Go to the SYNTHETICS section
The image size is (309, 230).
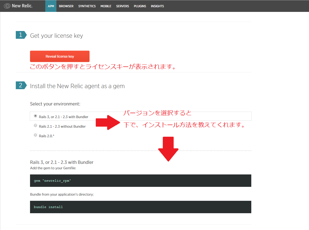87,6
